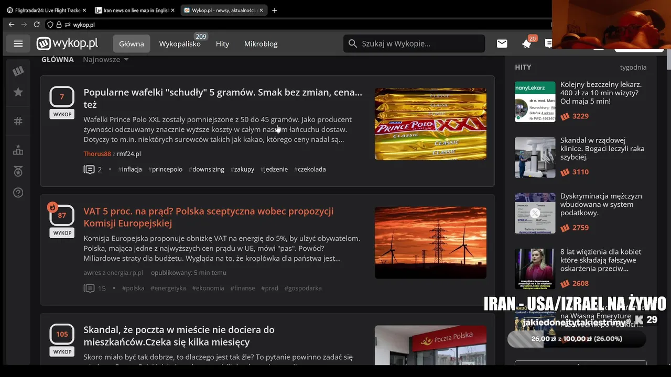Open user profile Thorus88
The height and width of the screenshot is (377, 671).
point(97,154)
